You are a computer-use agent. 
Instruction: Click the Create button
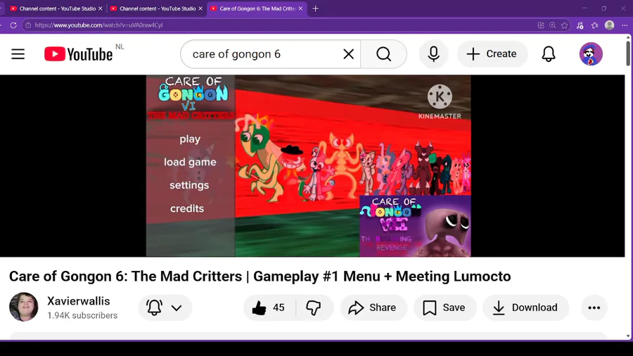pos(492,54)
